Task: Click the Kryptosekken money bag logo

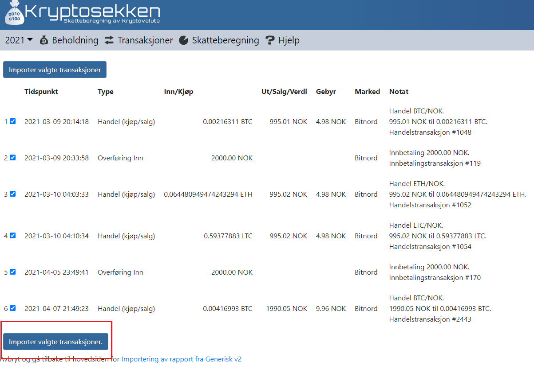Action: [x=15, y=13]
